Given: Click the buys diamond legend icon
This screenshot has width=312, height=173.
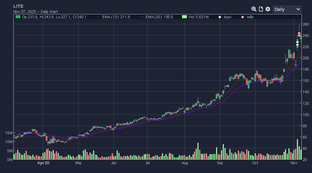Looking at the screenshot, I should 220,17.
